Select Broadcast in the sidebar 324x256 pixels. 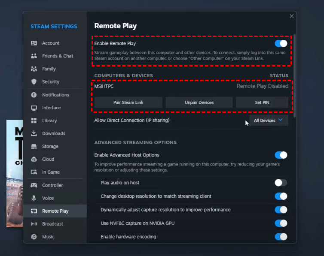(55, 224)
